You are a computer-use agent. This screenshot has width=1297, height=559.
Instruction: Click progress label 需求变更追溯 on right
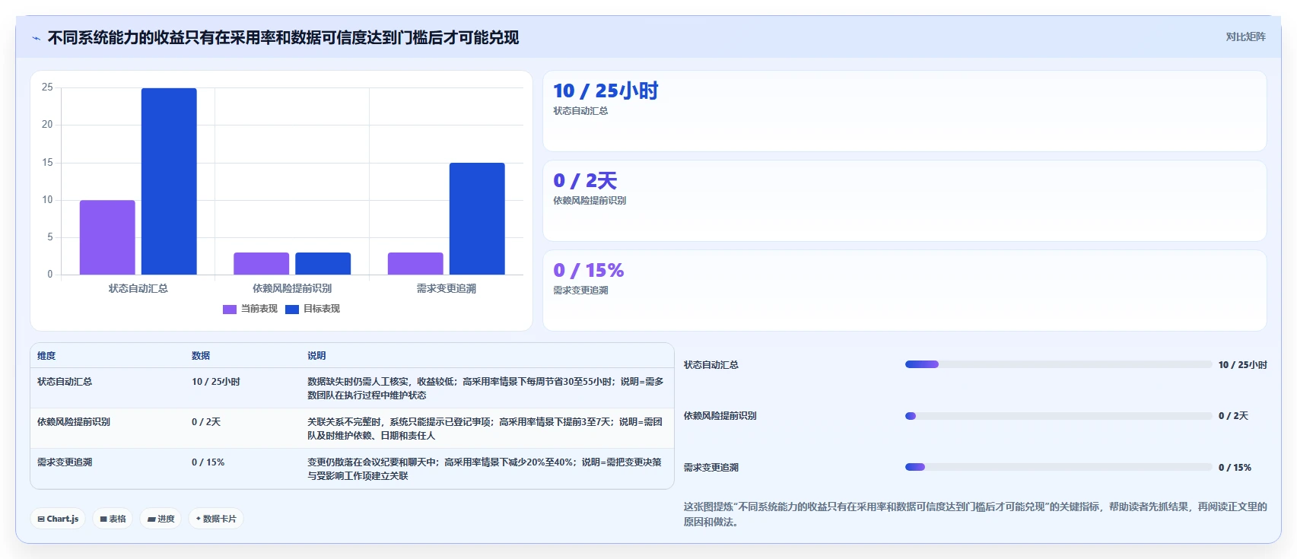click(x=711, y=468)
